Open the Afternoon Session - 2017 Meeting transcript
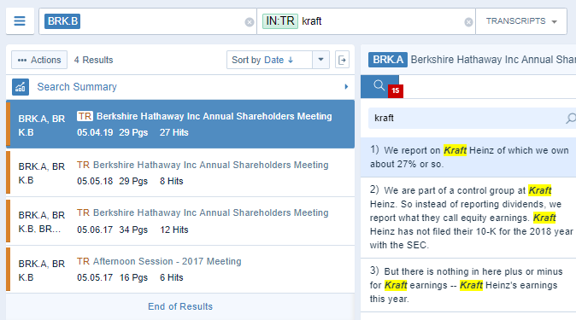This screenshot has width=576, height=320. coord(180,270)
